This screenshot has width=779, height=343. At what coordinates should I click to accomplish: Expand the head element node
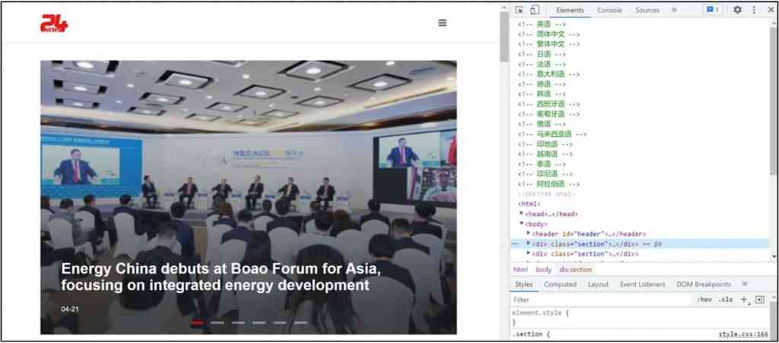(x=522, y=214)
